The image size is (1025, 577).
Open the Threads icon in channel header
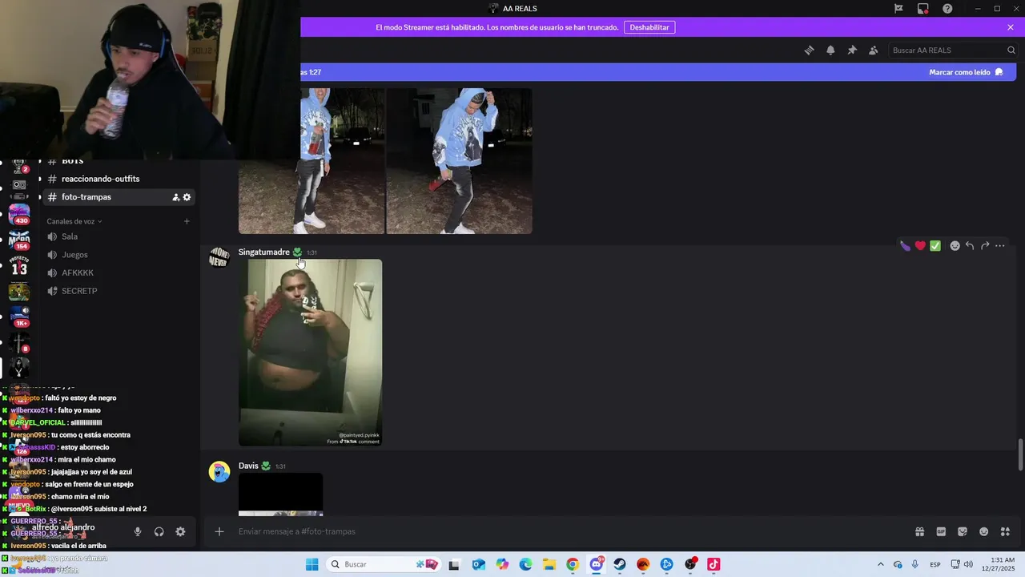809,50
